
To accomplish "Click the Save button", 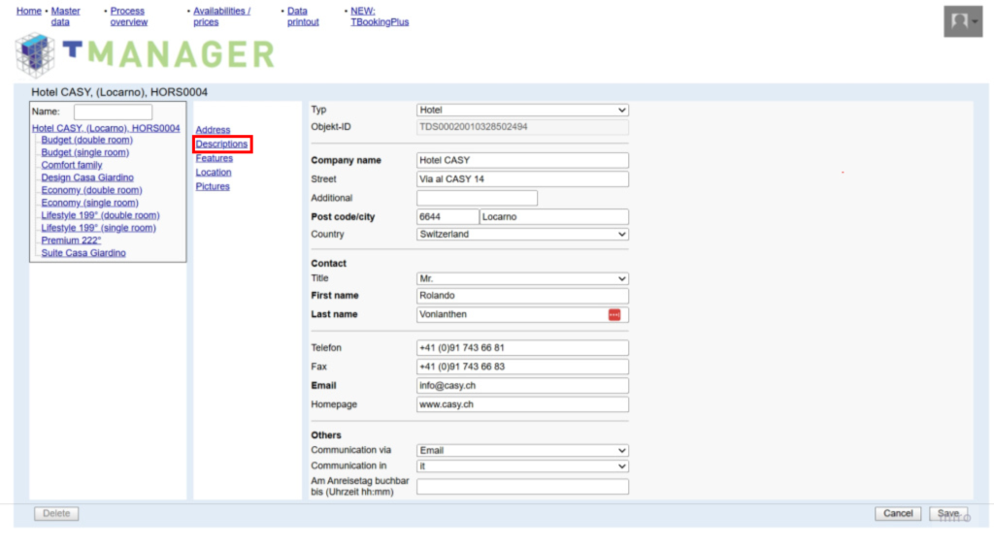I will [x=948, y=514].
